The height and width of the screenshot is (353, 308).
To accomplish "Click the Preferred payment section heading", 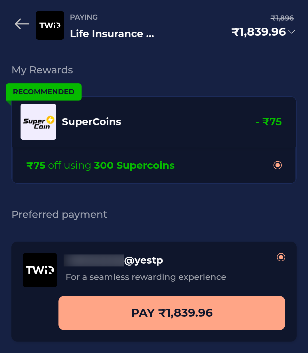I will (59, 214).
